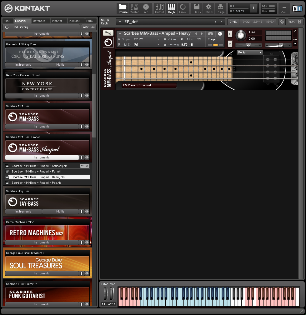
Task: Open the instrument name dropdown arrow
Action: coord(120,33)
